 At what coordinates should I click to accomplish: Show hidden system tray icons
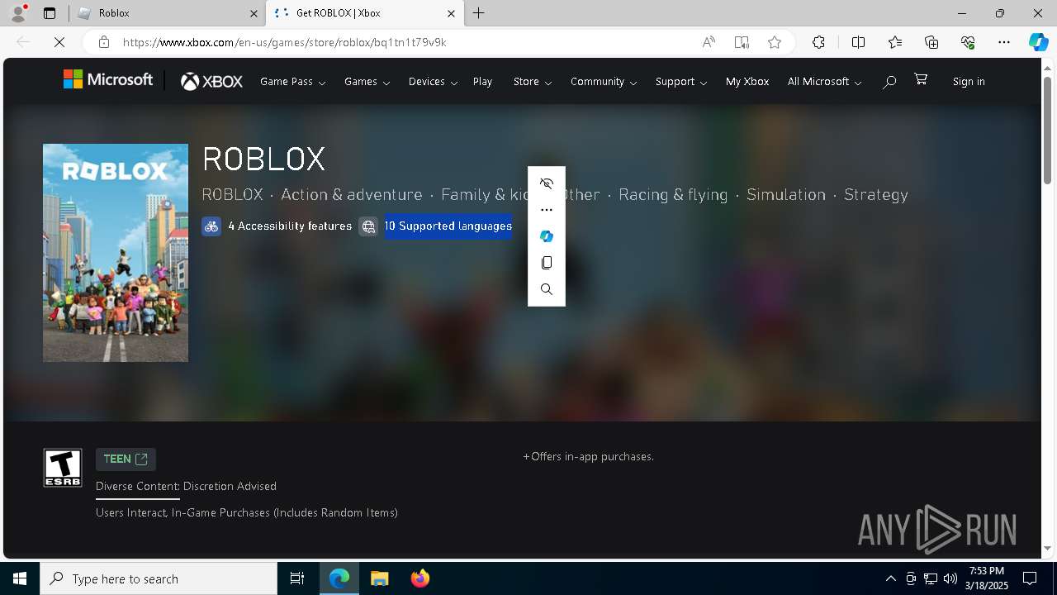[890, 578]
